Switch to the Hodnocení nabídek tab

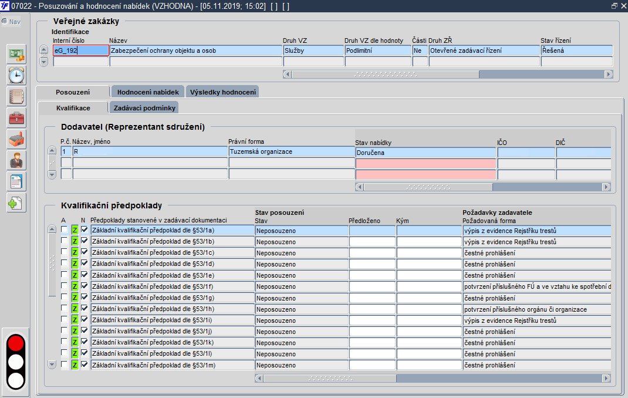[x=148, y=92]
